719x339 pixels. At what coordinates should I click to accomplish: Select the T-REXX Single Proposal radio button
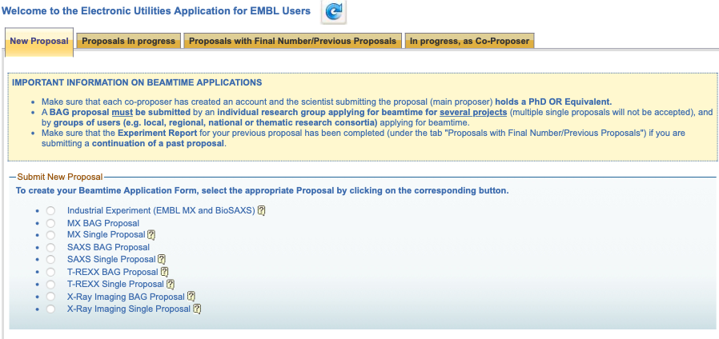tap(50, 284)
